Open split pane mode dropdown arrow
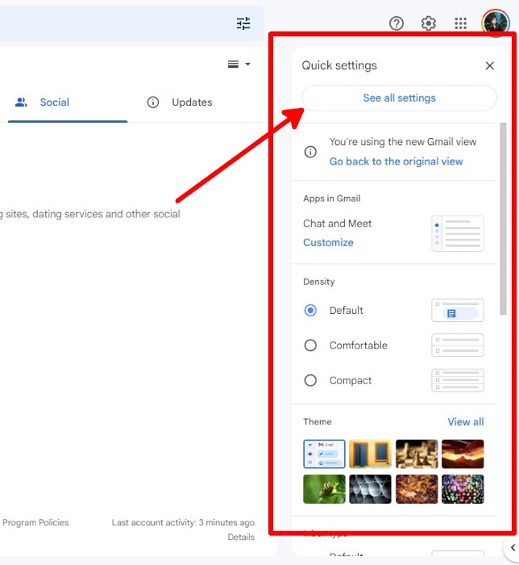 [247, 64]
